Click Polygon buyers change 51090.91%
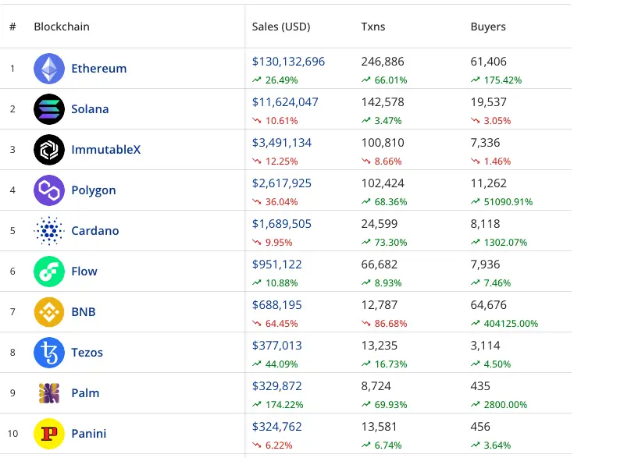This screenshot has height=458, width=638. (x=501, y=202)
